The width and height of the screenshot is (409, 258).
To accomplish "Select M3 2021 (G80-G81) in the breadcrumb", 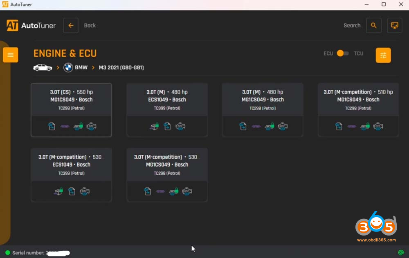I will tap(121, 67).
